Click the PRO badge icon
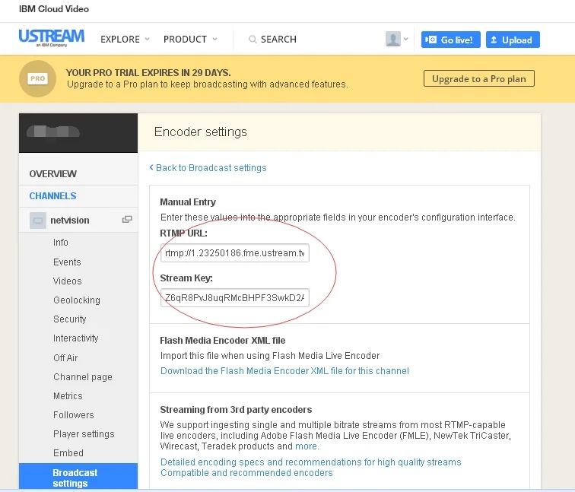Image resolution: width=575 pixels, height=492 pixels. pyautogui.click(x=37, y=78)
